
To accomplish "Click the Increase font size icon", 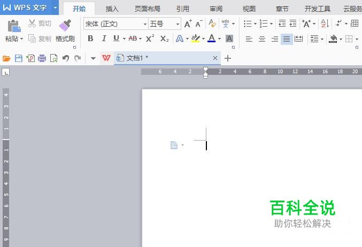I will [188, 24].
